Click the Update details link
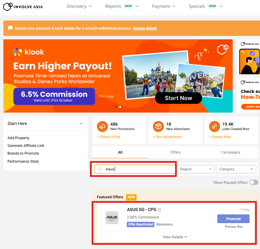Viewport: 260px width, 249px height. pyautogui.click(x=145, y=28)
